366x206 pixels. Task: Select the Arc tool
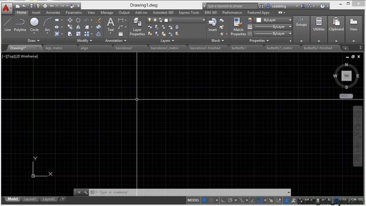47,25
